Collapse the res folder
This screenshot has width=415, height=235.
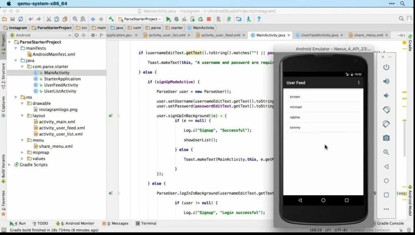16,97
